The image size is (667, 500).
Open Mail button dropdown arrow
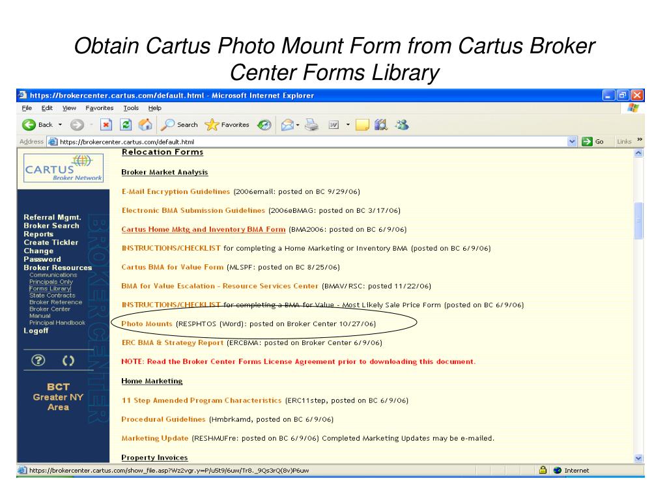pos(298,125)
